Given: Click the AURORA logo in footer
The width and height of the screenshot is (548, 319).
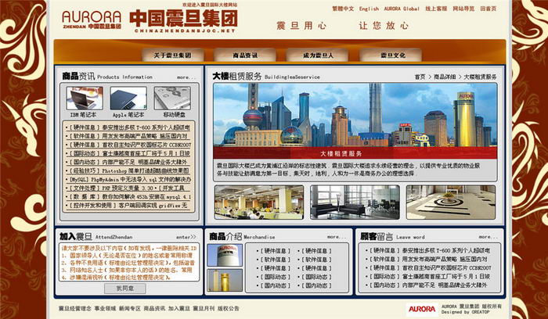Looking at the screenshot, I should [422, 308].
